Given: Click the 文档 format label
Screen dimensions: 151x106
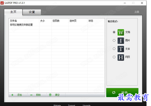Looking at the screenshot, I should (128, 32).
